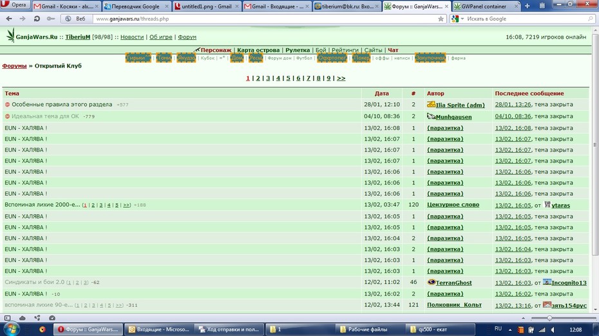Toggle Opera Turbo speedometer icon

pos(52,318)
